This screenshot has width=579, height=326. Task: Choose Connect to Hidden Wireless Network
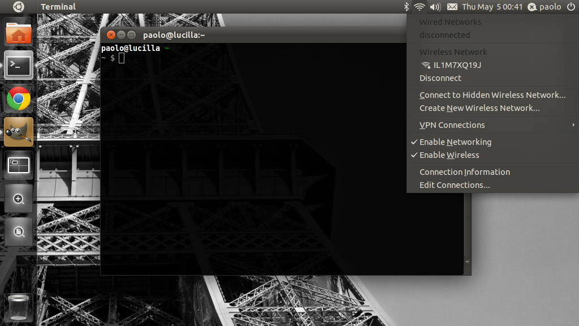coord(492,95)
